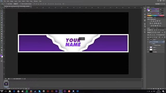Switch to the Styles tab
Viewport: 166px width, 93px height.
[155, 18]
